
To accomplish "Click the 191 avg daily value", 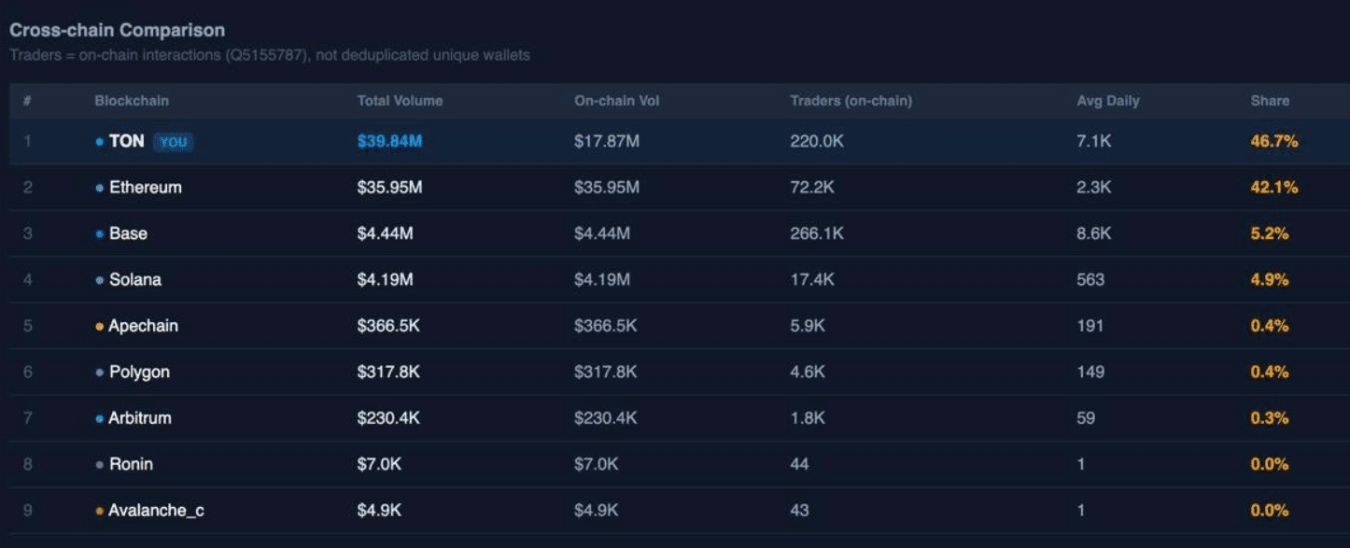I will [x=1090, y=326].
